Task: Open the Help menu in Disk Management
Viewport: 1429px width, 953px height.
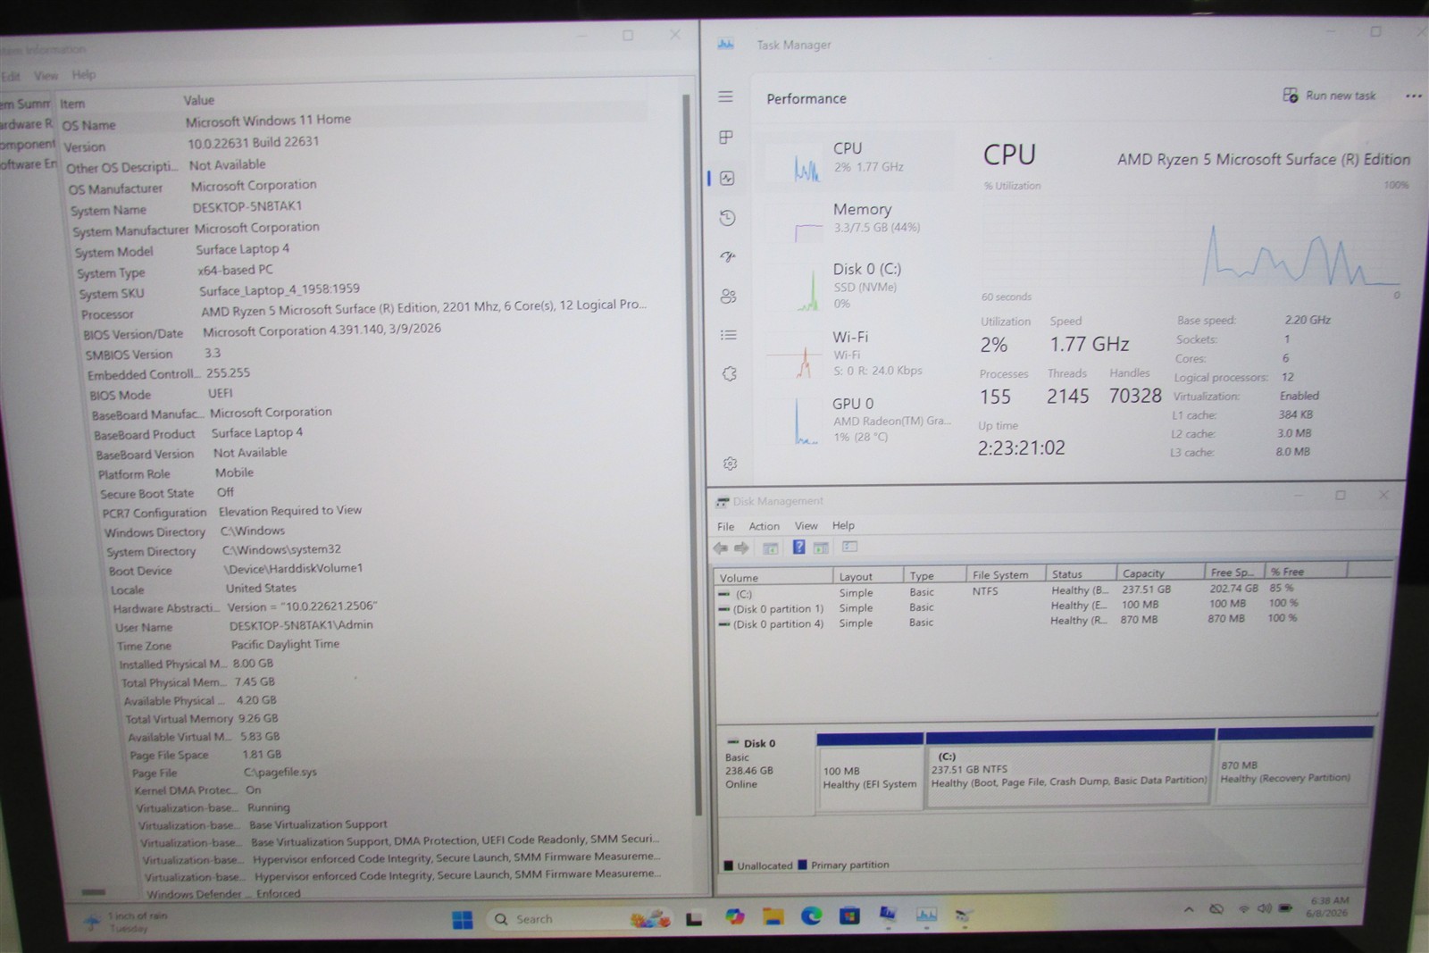Action: [x=843, y=525]
